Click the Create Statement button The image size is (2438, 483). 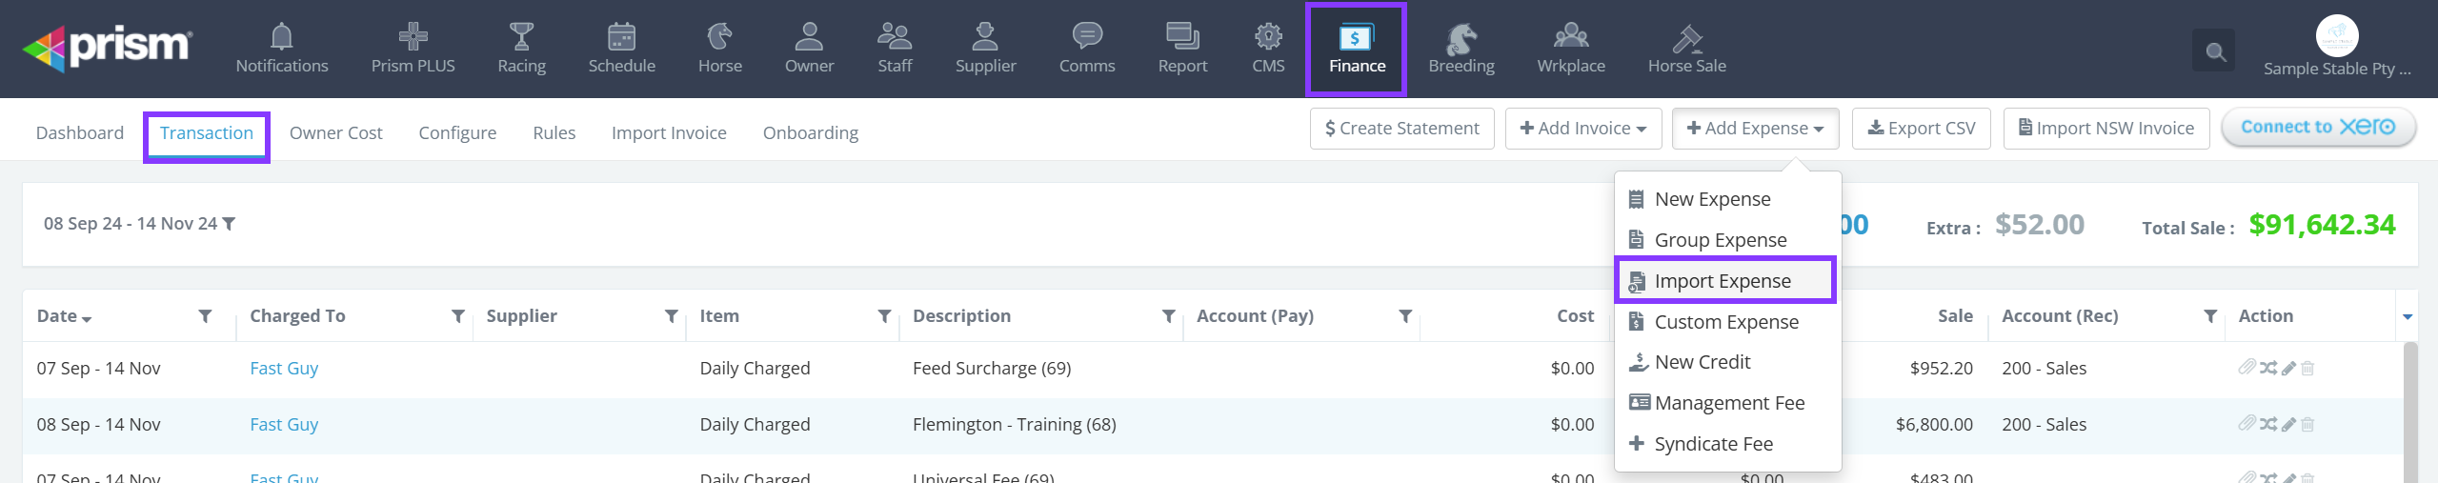pyautogui.click(x=1401, y=129)
